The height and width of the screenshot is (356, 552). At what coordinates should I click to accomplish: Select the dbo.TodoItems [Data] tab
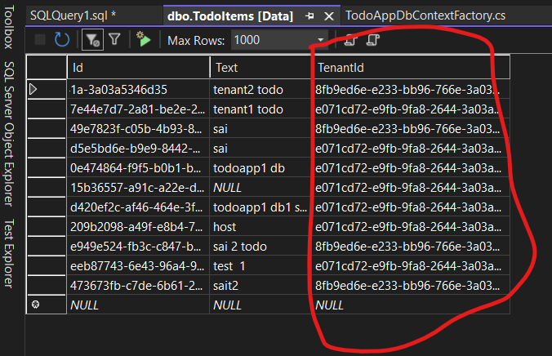[x=230, y=16]
